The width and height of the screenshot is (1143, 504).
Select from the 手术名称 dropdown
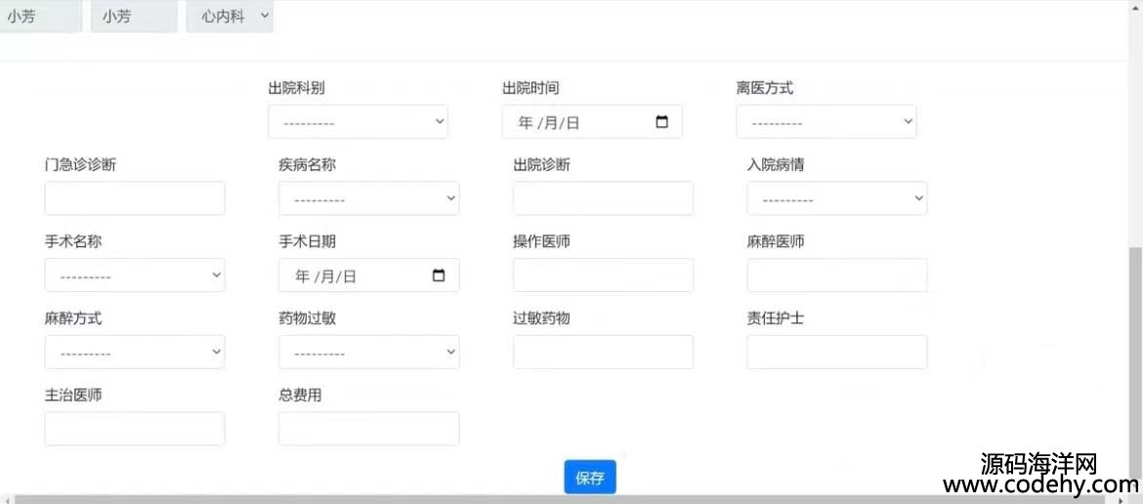tap(135, 275)
